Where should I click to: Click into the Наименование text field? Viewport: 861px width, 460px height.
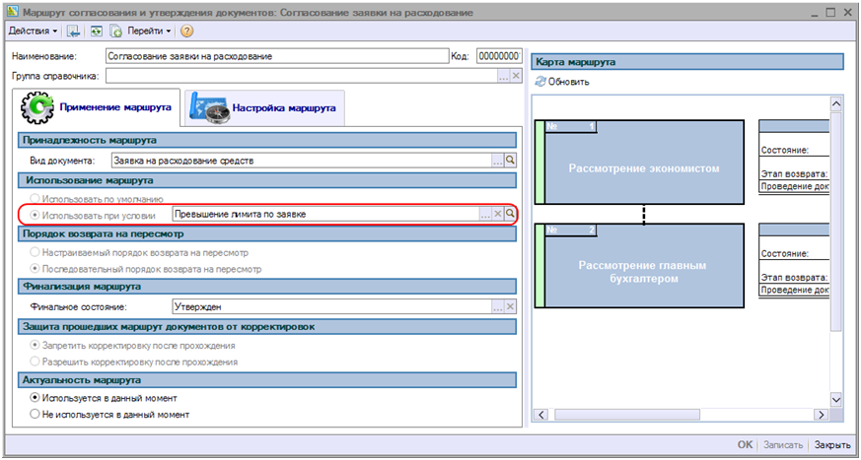point(274,57)
